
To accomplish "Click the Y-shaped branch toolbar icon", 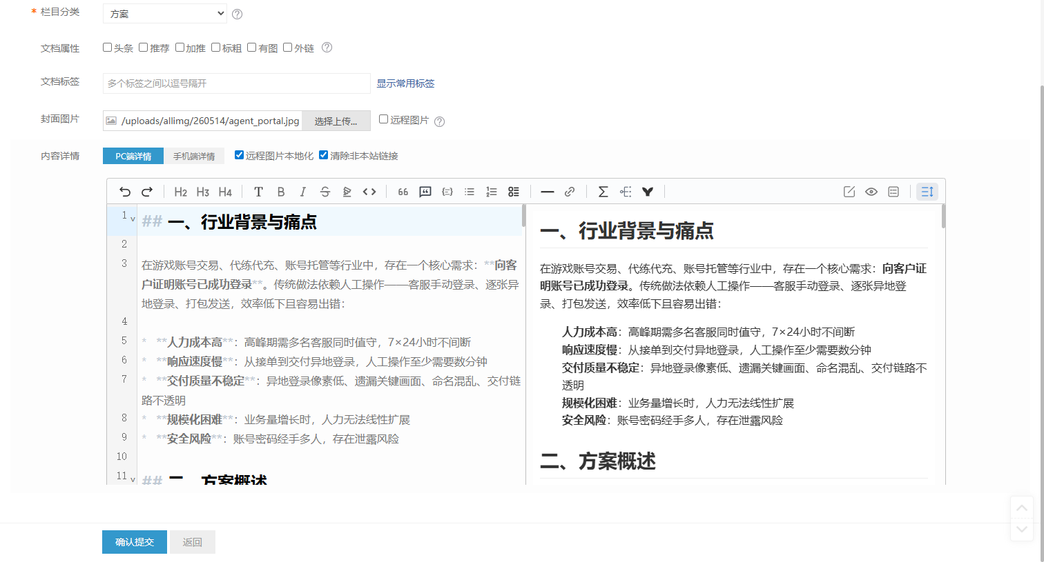I will 648,192.
